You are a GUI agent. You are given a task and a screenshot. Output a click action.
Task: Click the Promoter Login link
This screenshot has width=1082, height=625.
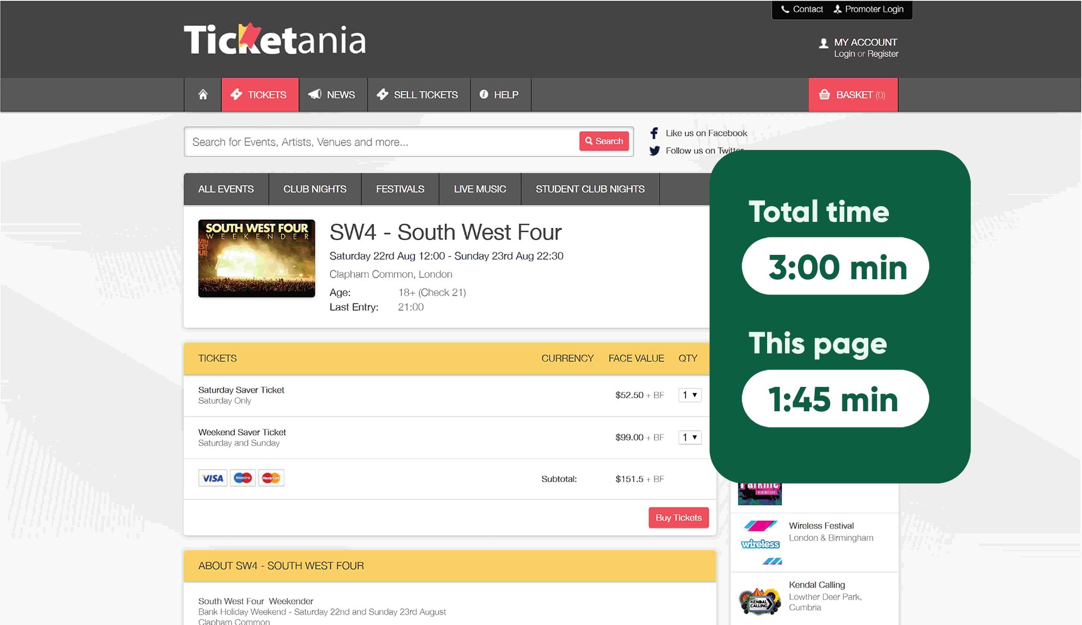coord(868,9)
